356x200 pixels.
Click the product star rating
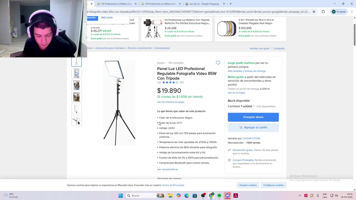pyautogui.click(x=170, y=82)
